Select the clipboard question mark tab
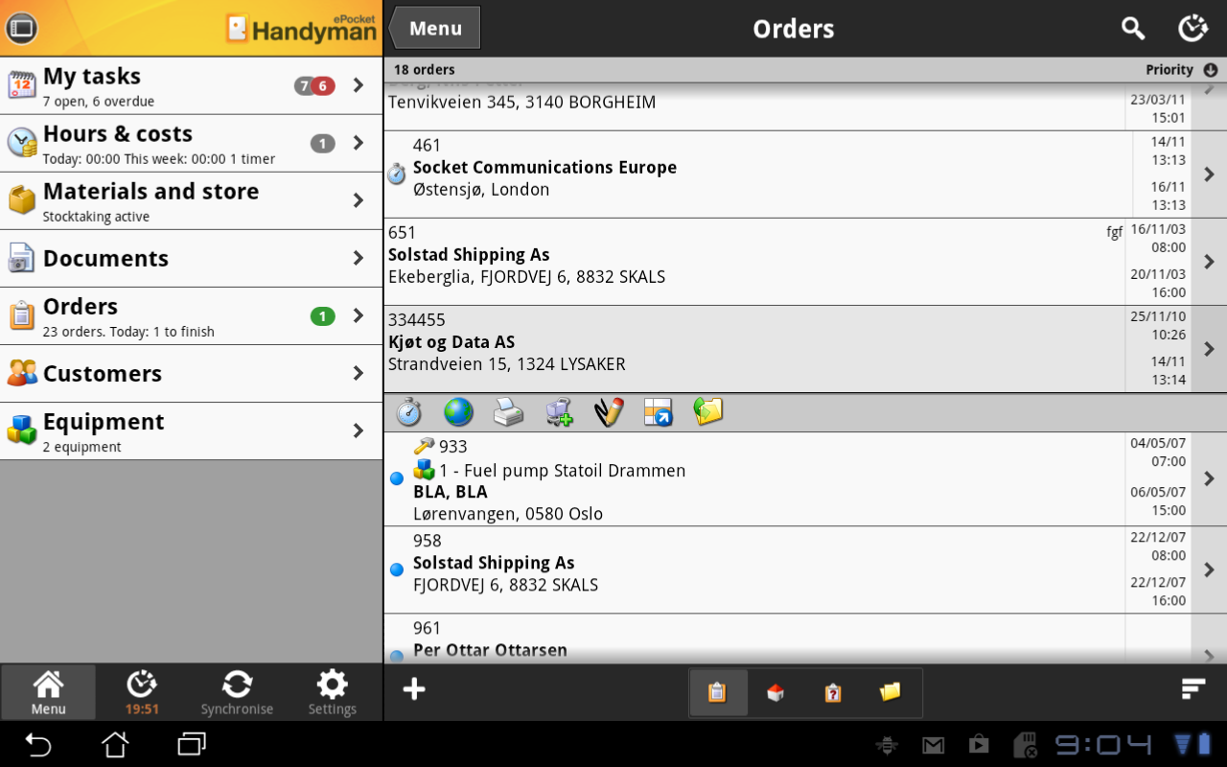 click(x=833, y=692)
